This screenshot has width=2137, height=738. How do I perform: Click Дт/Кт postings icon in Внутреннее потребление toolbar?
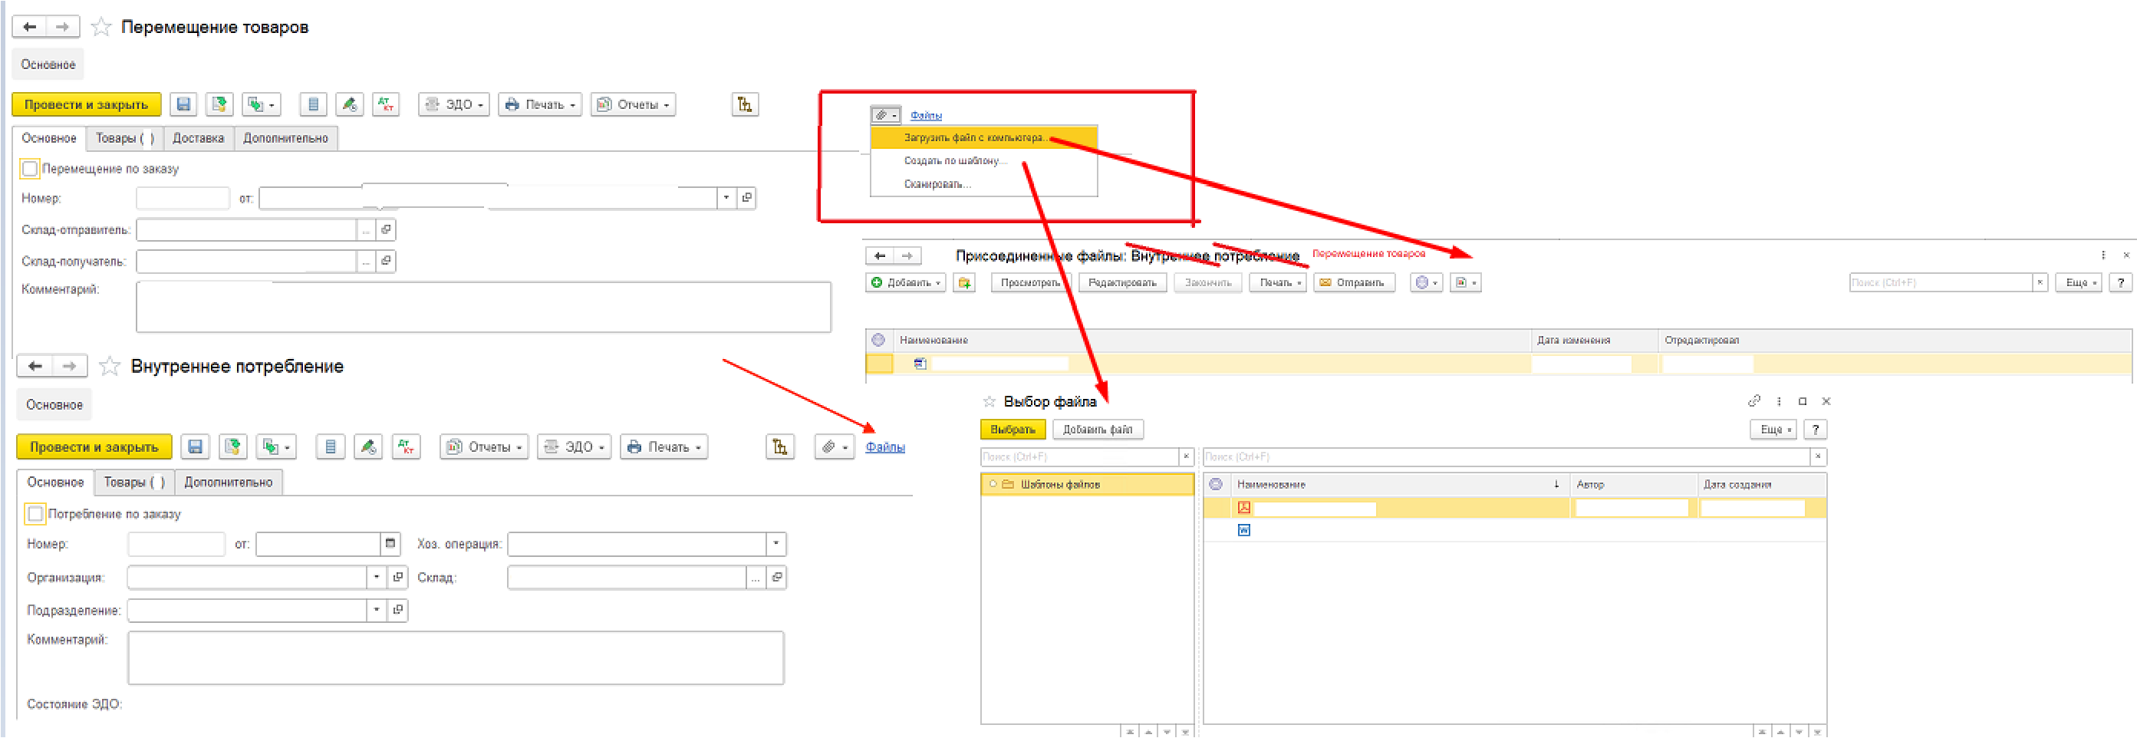pyautogui.click(x=406, y=446)
